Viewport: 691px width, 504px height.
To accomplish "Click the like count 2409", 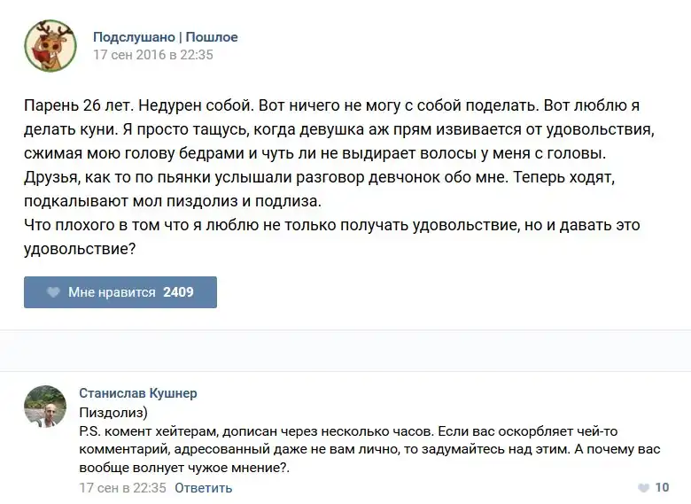I will coord(178,292).
